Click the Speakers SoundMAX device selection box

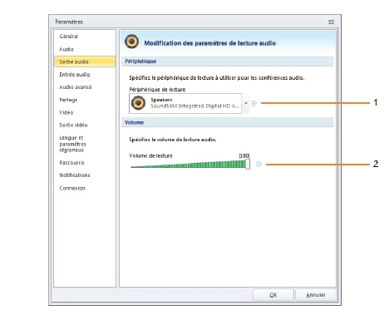point(185,103)
